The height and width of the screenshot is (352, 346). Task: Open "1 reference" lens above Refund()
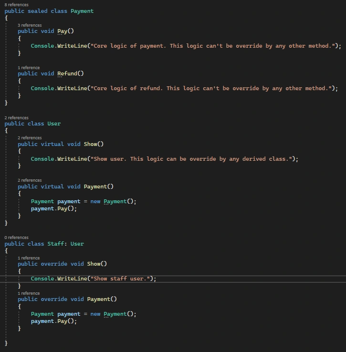point(29,68)
